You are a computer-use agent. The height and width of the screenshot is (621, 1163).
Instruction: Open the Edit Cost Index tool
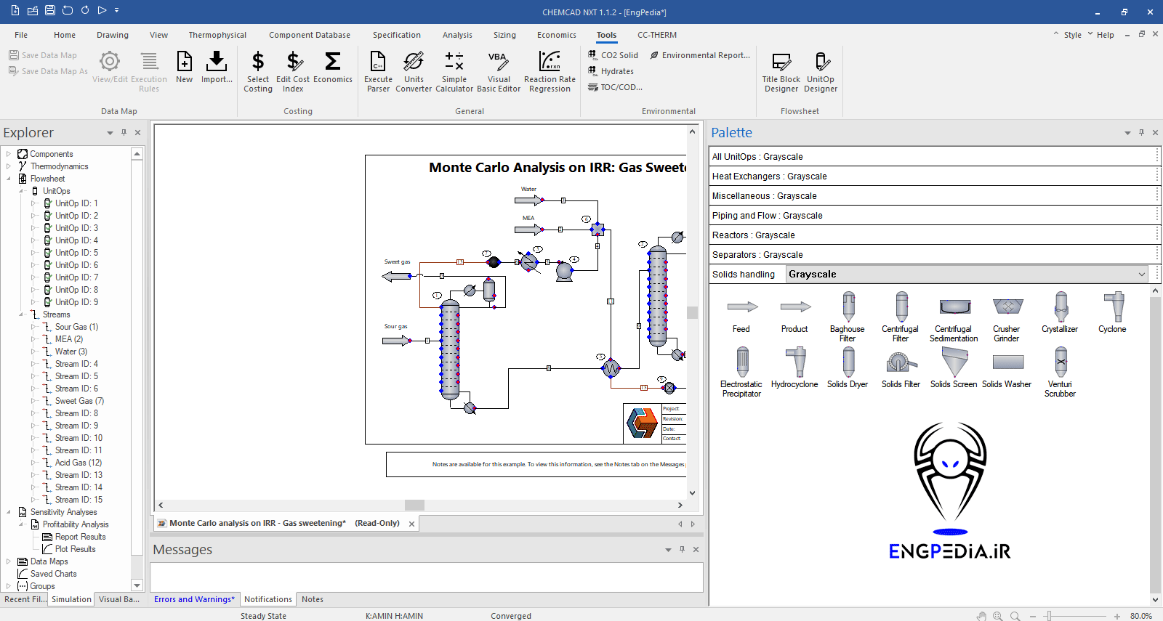coord(293,71)
